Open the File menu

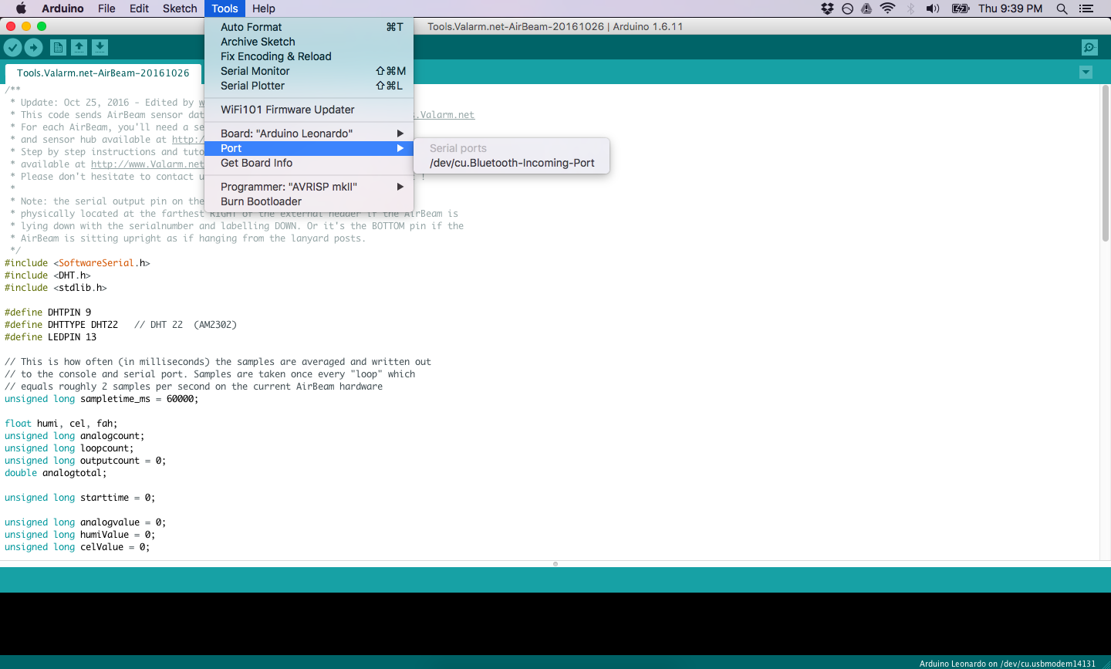[x=106, y=8]
